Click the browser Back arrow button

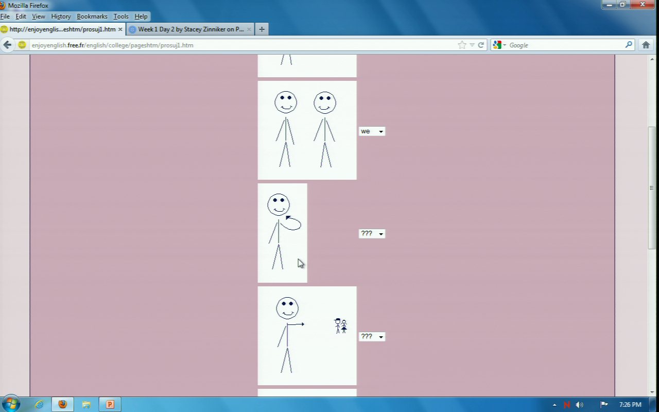pyautogui.click(x=8, y=45)
